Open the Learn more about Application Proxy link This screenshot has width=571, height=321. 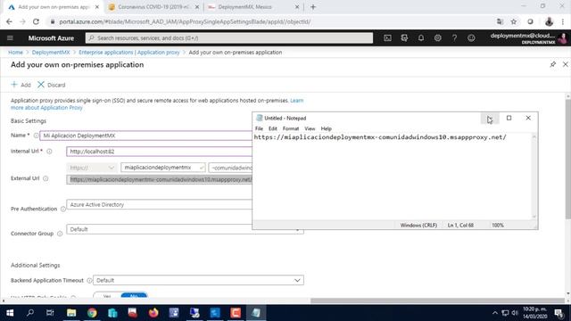(46, 108)
